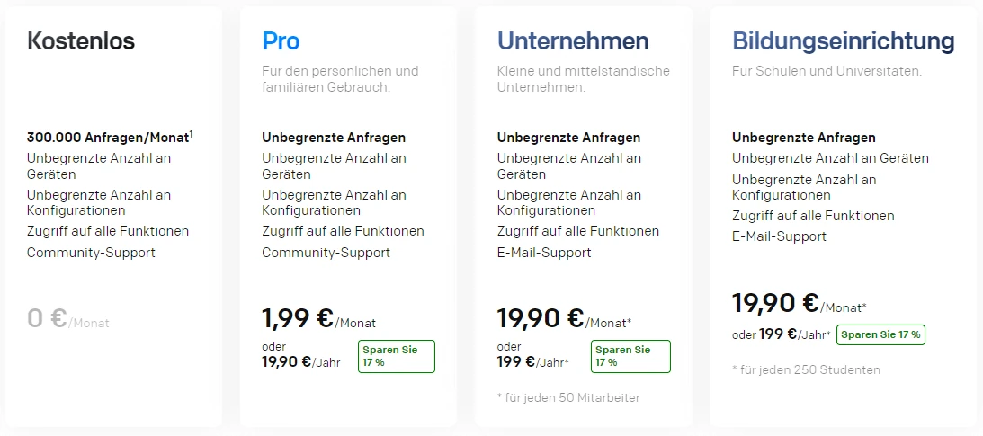This screenshot has height=436, width=983.
Task: Select the 1,99 € monthly Pro price
Action: (x=318, y=318)
